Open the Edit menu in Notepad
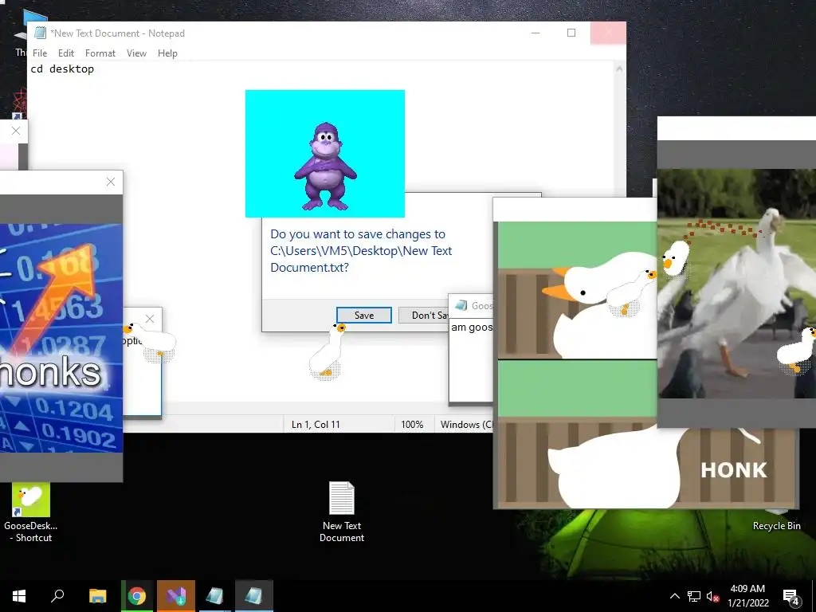 65,53
